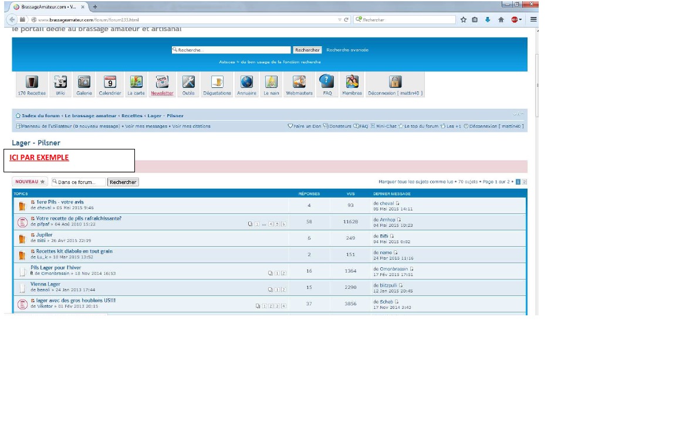The height and width of the screenshot is (422, 676).
Task: Close the BrassageAmateur.com tab
Action: [x=83, y=7]
